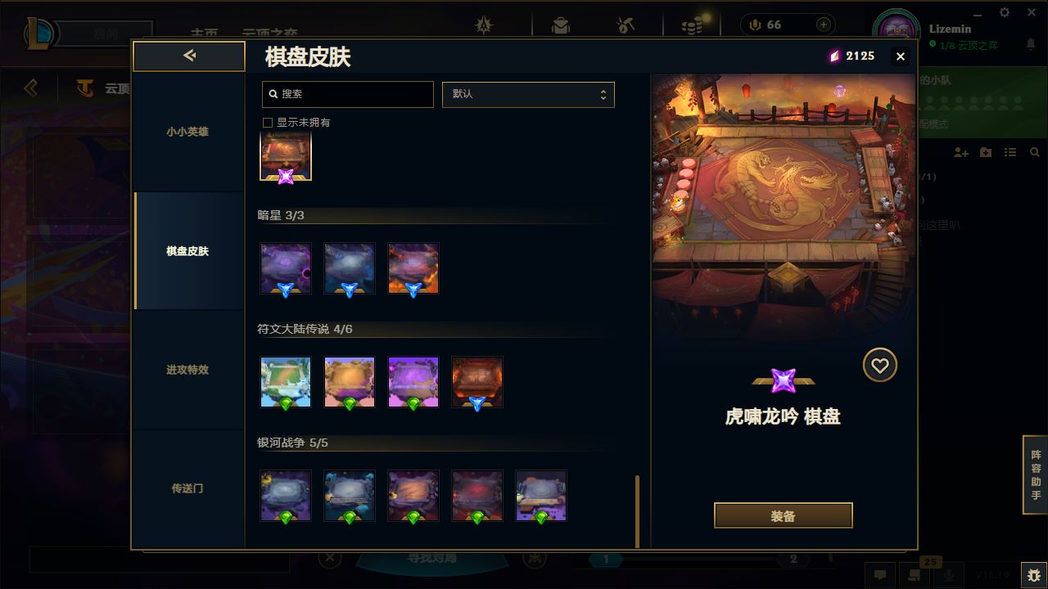Open the debug bug icon in the corner
Viewport: 1048px width, 589px height.
click(1034, 574)
